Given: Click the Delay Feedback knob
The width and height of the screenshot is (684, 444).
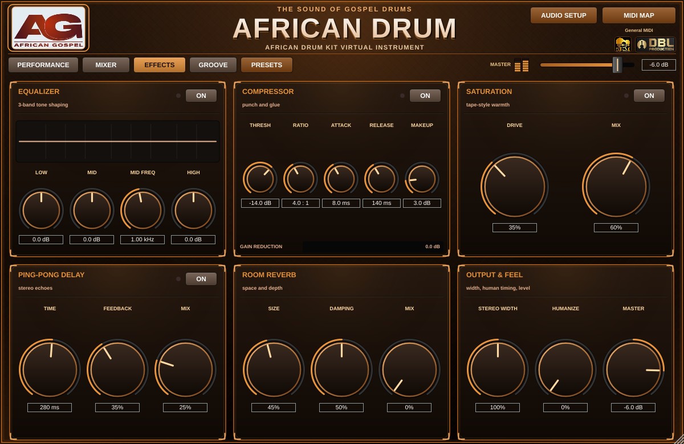Looking at the screenshot, I should [x=117, y=369].
